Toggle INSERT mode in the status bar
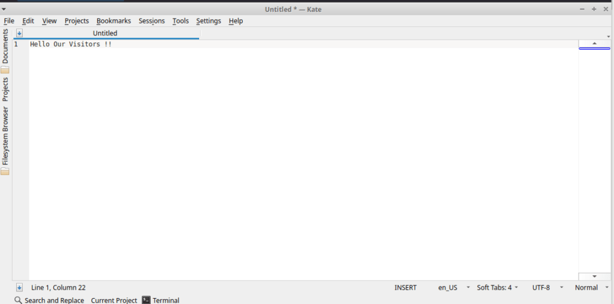The width and height of the screenshot is (614, 304). [x=405, y=288]
